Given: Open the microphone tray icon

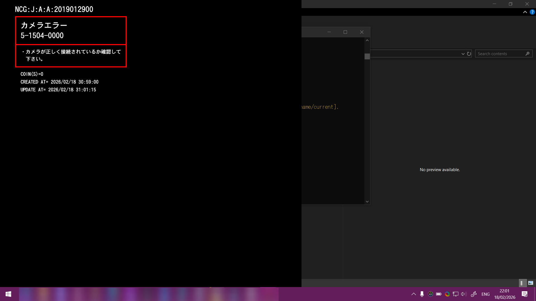Looking at the screenshot, I should tap(422, 294).
